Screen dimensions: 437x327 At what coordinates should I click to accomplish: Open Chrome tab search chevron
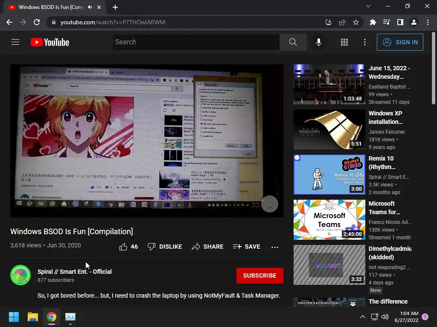click(368, 6)
